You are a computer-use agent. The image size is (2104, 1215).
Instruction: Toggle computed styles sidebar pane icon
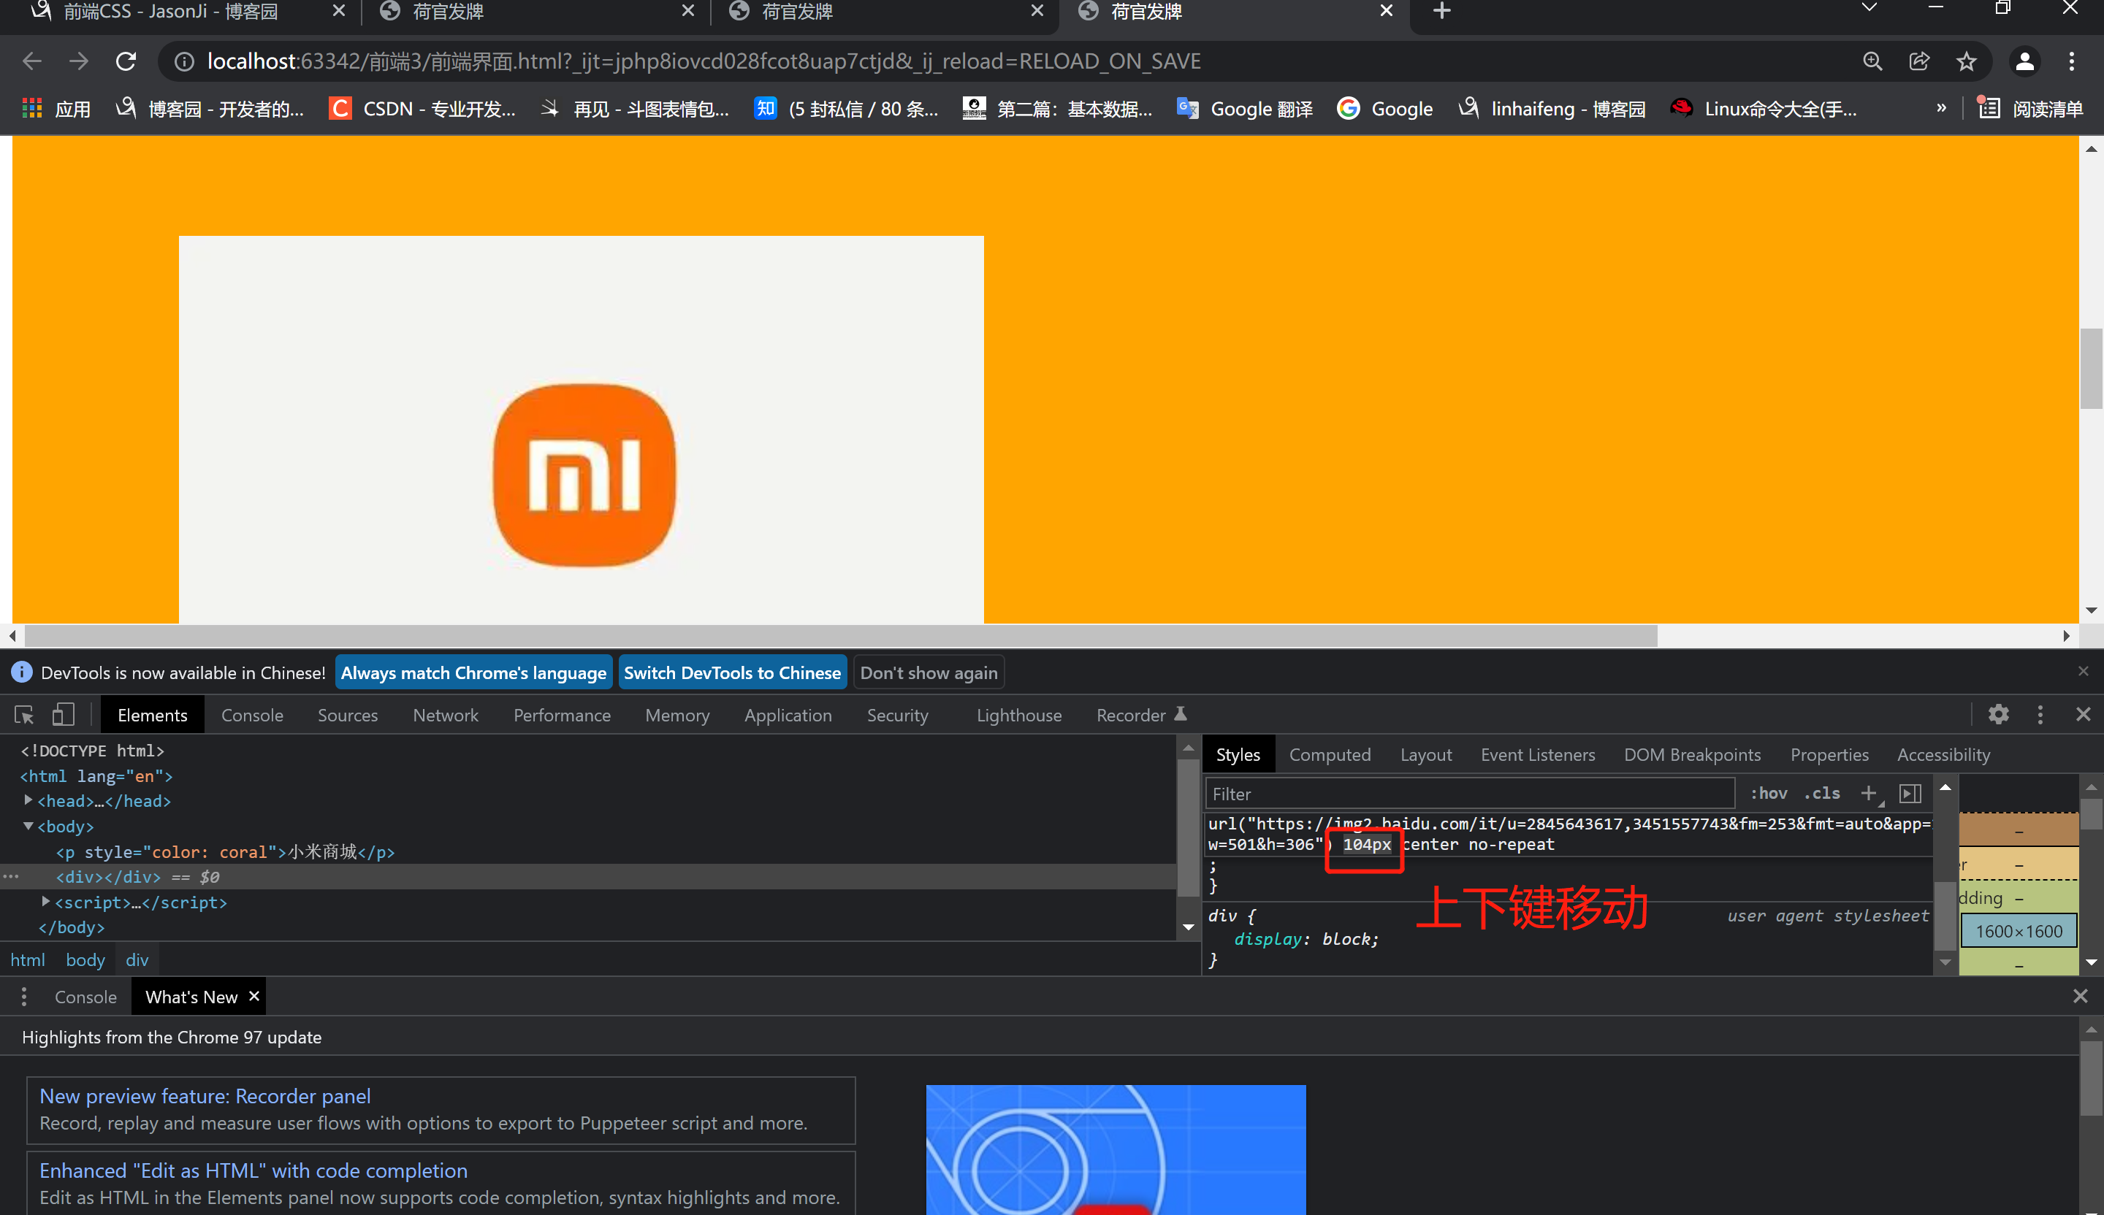point(1910,793)
